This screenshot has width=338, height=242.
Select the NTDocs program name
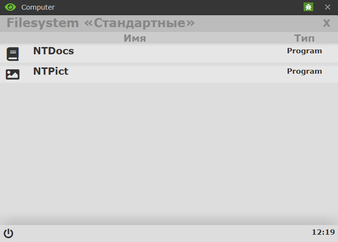click(53, 51)
